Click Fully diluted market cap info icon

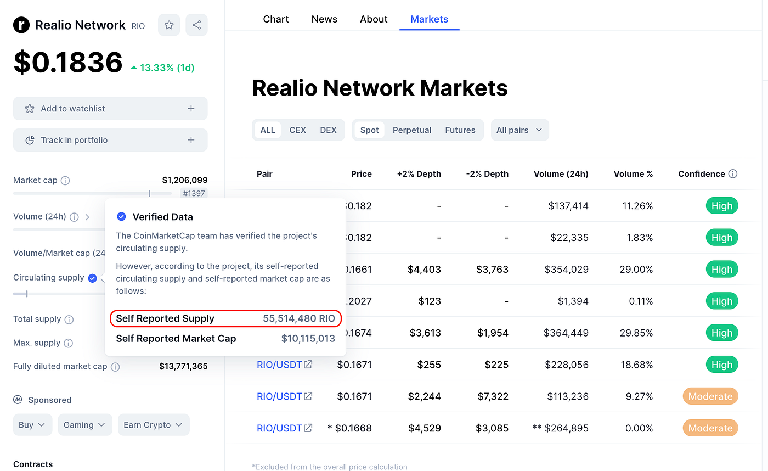[115, 367]
